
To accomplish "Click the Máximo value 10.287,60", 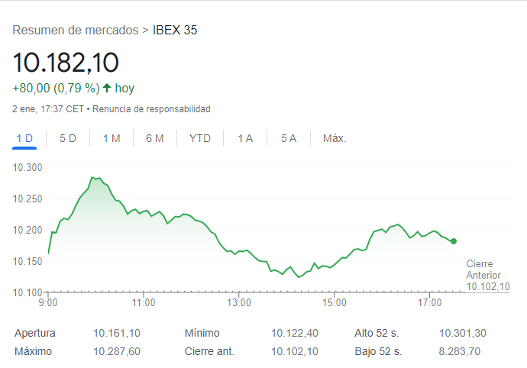I will tap(117, 351).
